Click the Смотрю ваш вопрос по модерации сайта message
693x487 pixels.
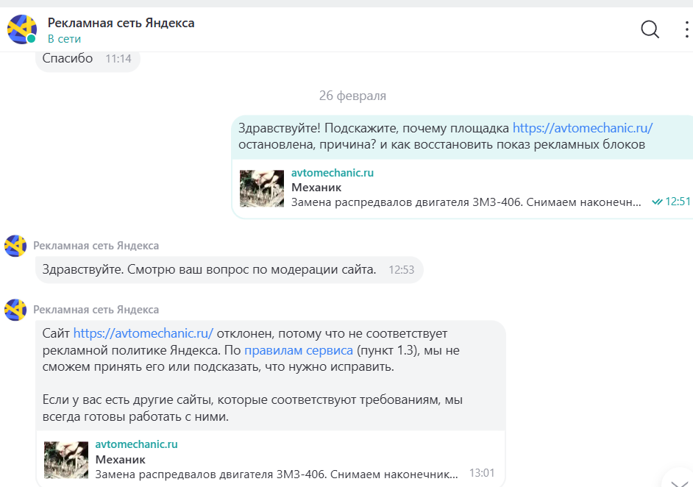[229, 269]
